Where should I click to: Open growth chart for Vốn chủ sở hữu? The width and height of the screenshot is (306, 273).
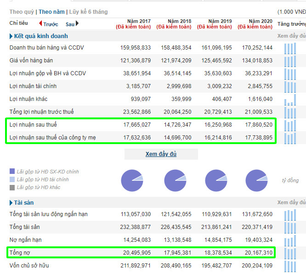tap(290, 267)
